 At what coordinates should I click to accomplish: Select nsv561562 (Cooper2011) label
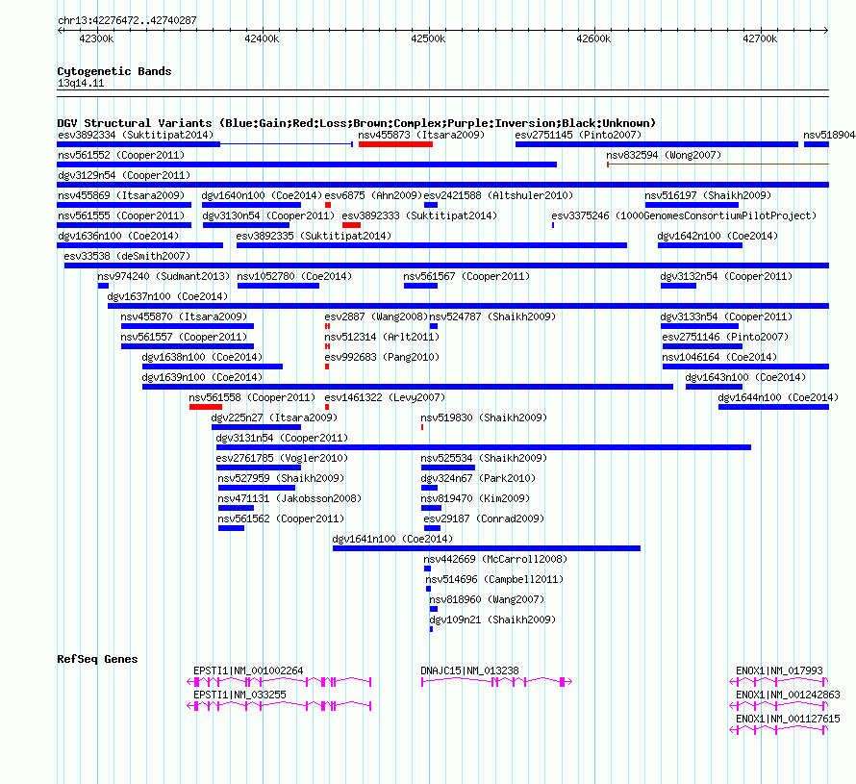281,518
